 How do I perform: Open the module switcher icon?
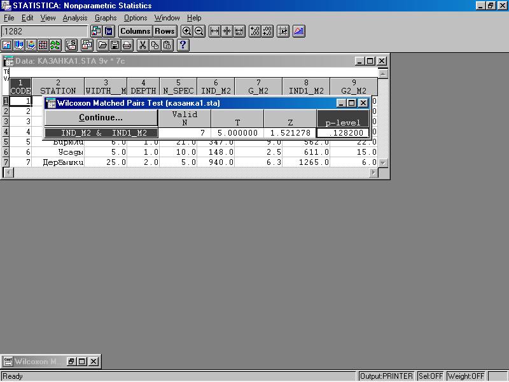[97, 31]
